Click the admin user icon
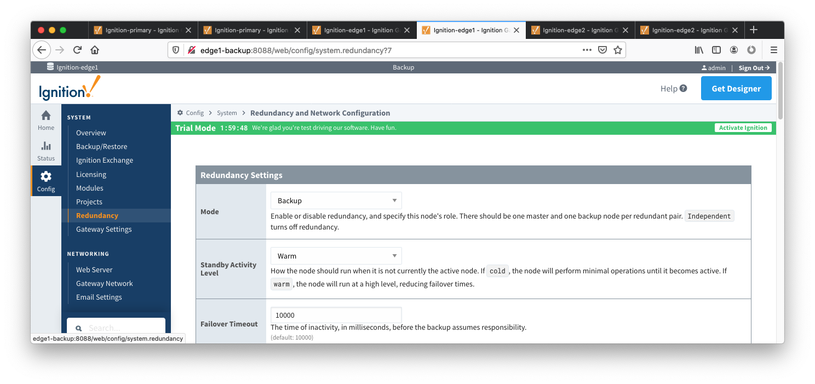 coord(704,68)
